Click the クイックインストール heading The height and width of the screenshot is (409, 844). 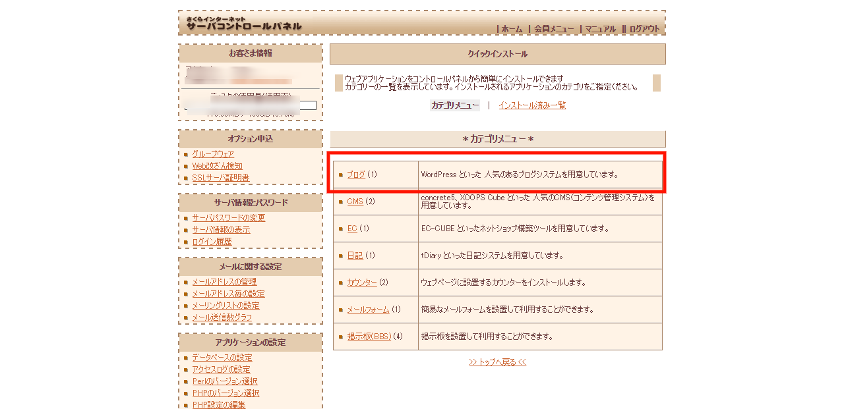(498, 54)
